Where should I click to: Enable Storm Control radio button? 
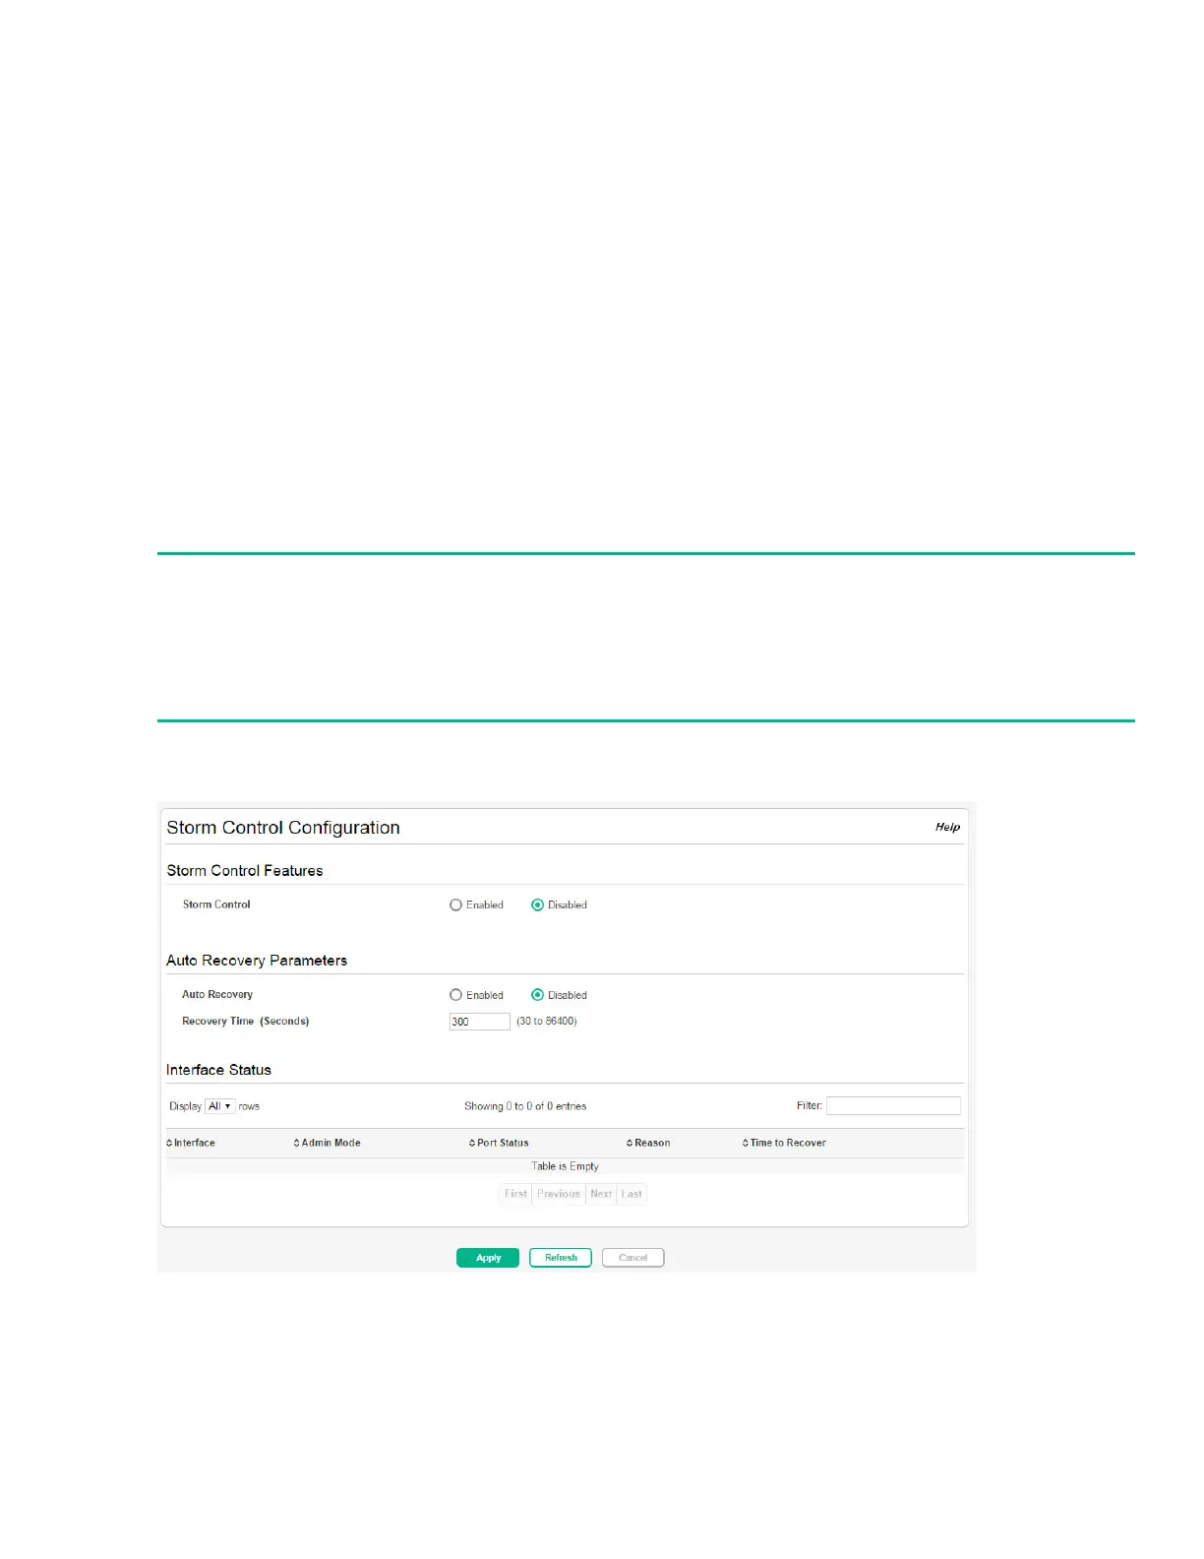(x=455, y=904)
